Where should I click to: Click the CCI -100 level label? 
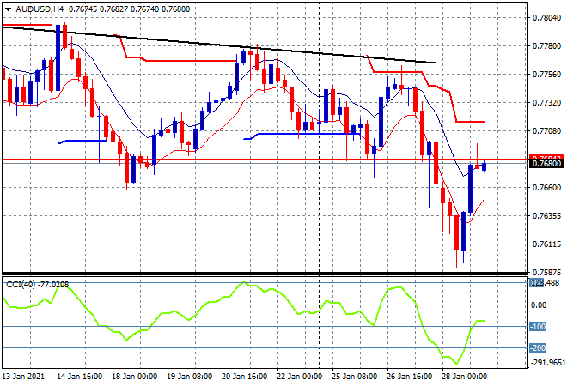[x=538, y=327]
